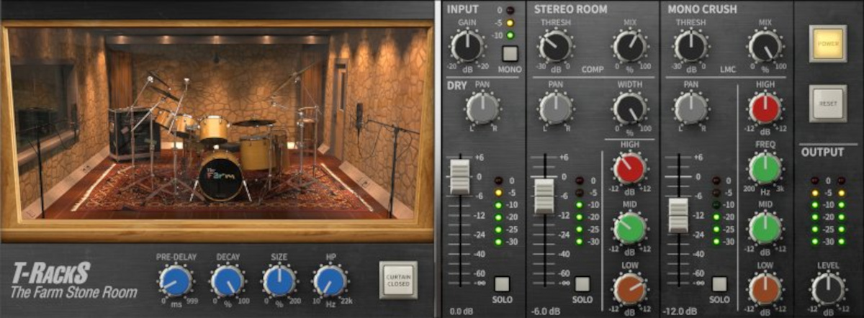Click the STEREO ROOM green MID EQ knob

(629, 227)
